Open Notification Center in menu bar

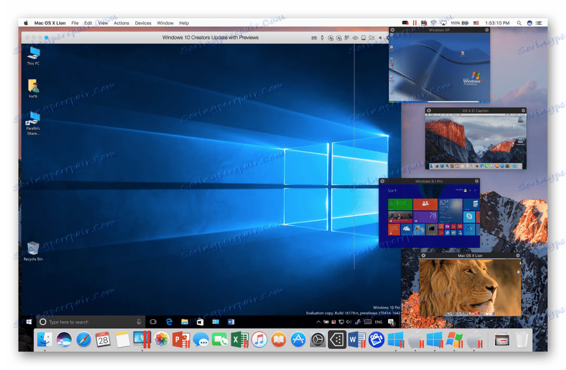click(x=539, y=23)
